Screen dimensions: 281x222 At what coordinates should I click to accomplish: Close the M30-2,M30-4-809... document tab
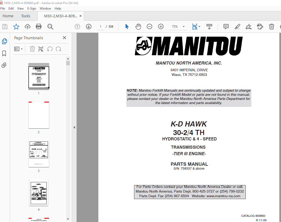click(x=80, y=16)
